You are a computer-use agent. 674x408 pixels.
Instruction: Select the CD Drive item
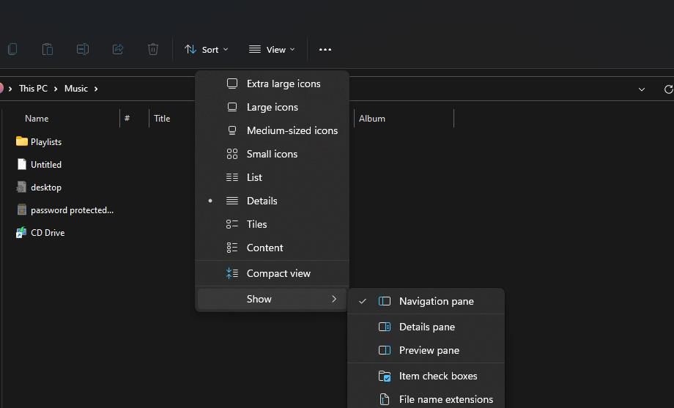pos(47,232)
